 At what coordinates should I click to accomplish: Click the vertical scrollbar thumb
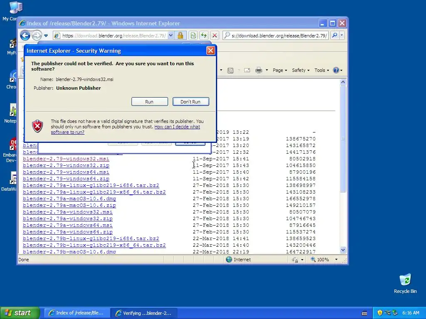pyautogui.click(x=343, y=139)
